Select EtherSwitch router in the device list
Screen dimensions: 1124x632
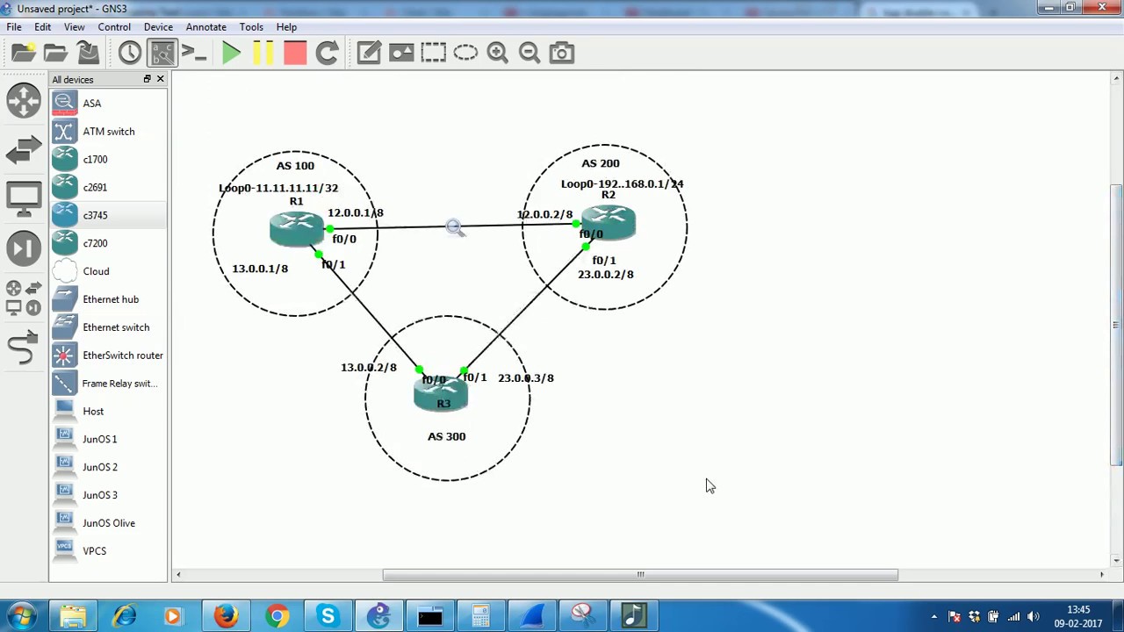pyautogui.click(x=108, y=355)
